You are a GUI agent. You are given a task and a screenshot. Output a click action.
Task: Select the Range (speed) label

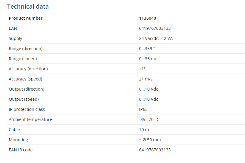[x=23, y=59]
